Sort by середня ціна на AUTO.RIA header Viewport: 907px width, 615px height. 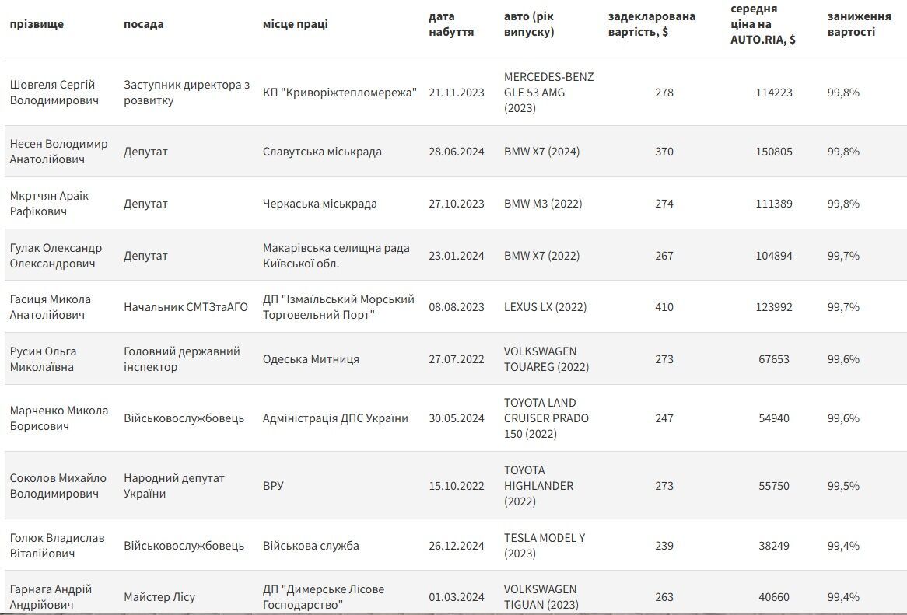pos(762,24)
